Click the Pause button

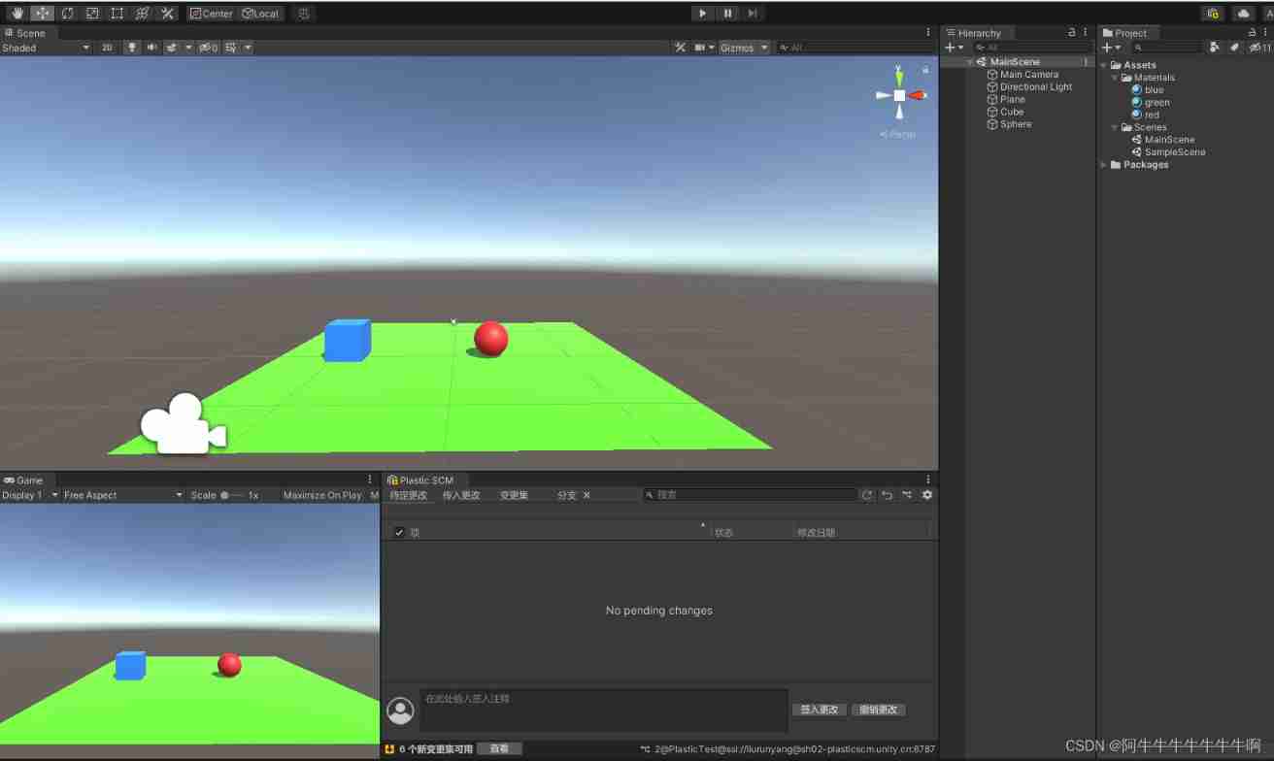[x=728, y=14]
